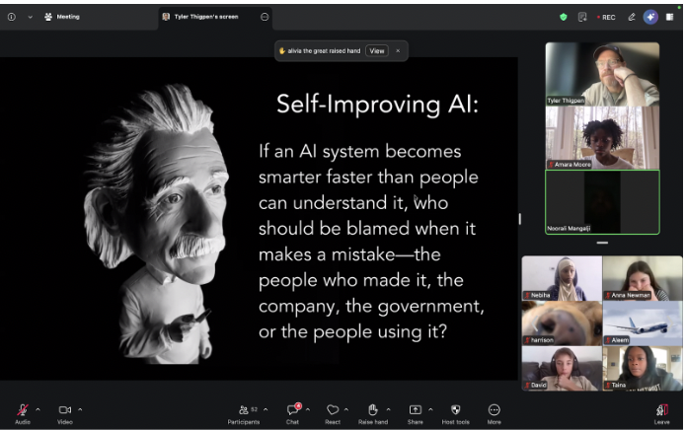The height and width of the screenshot is (430, 685).
Task: Click the view layout icon
Action: (669, 17)
